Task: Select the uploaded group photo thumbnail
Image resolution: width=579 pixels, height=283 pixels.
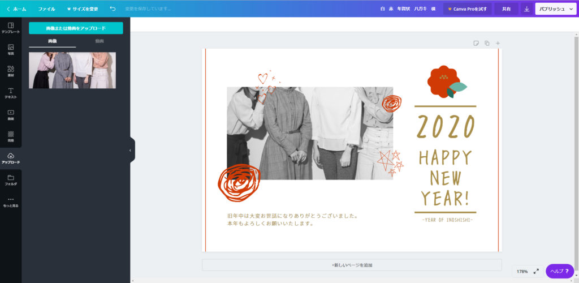Action: click(72, 70)
